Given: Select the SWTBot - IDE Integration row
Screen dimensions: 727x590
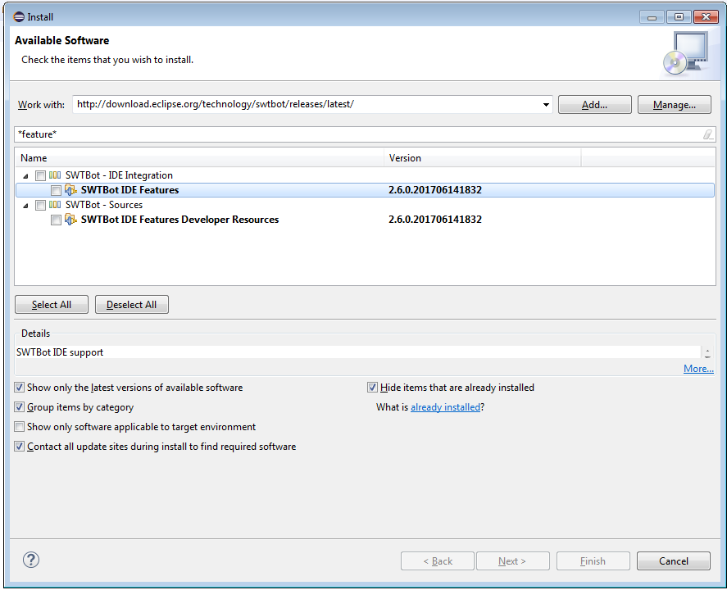Looking at the screenshot, I should 365,175.
